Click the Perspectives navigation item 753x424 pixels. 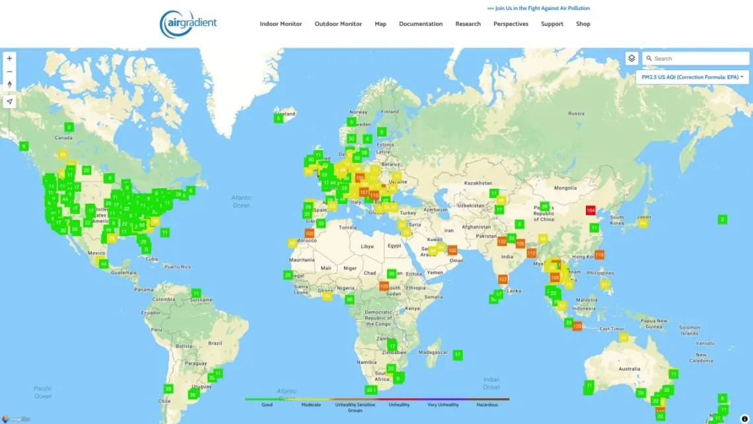pyautogui.click(x=511, y=24)
